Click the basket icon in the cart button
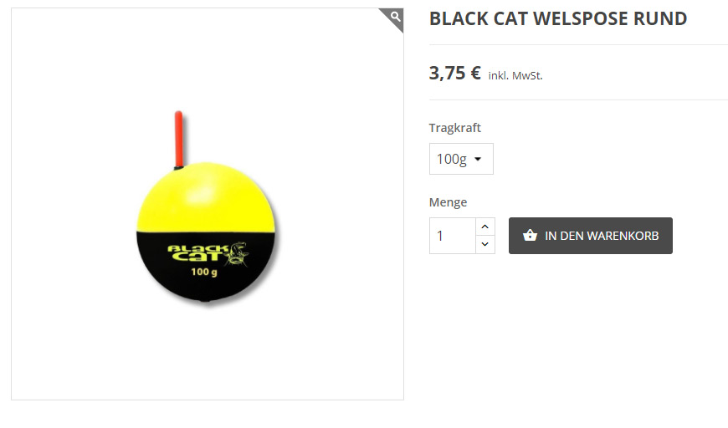The width and height of the screenshot is (728, 428). (x=530, y=236)
